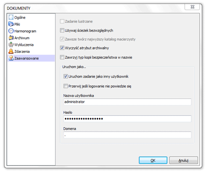Image resolution: width=206 pixels, height=173 pixels.
Task: Select the Wykluczenia section label
Action: 24,45
